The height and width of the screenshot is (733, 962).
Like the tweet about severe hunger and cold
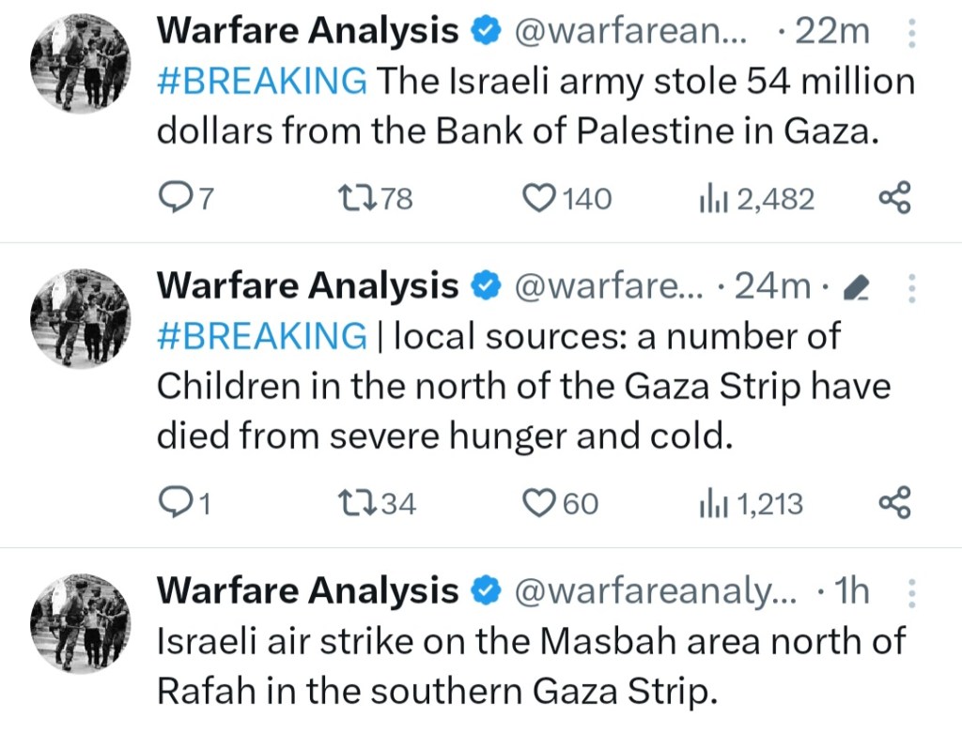(x=539, y=504)
